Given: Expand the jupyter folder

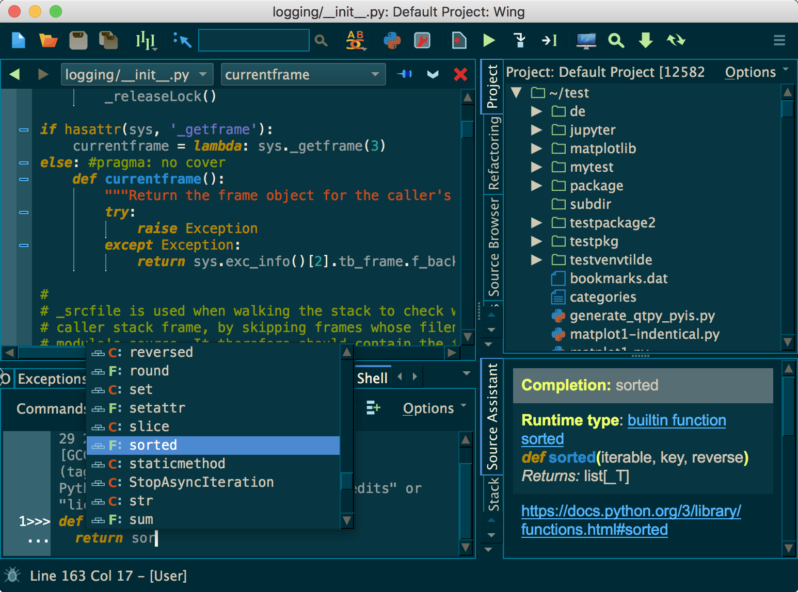Looking at the screenshot, I should (x=537, y=130).
